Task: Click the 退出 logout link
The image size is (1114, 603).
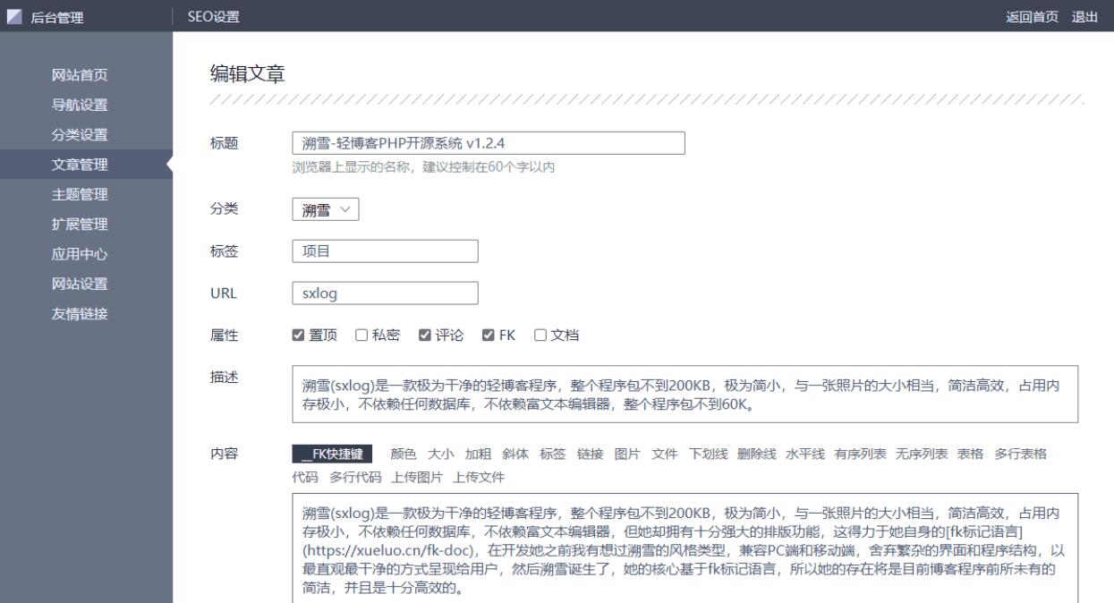Action: (1084, 16)
